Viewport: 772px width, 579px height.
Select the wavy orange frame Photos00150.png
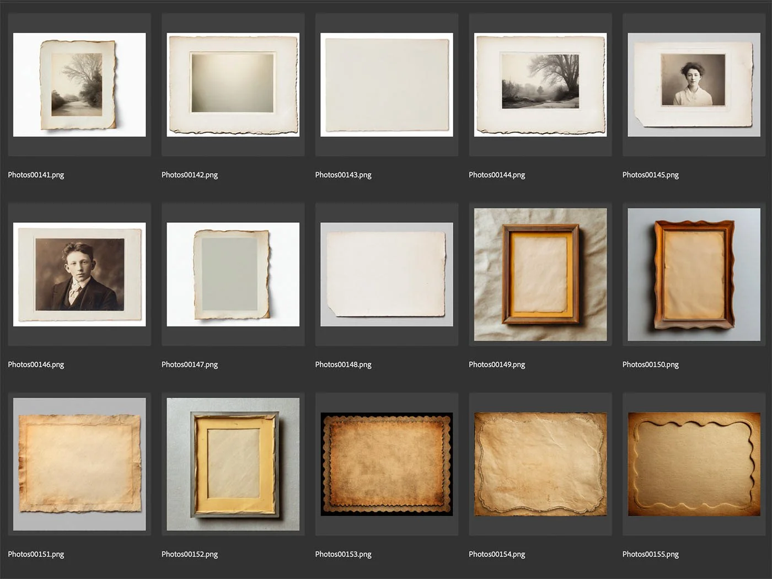694,275
